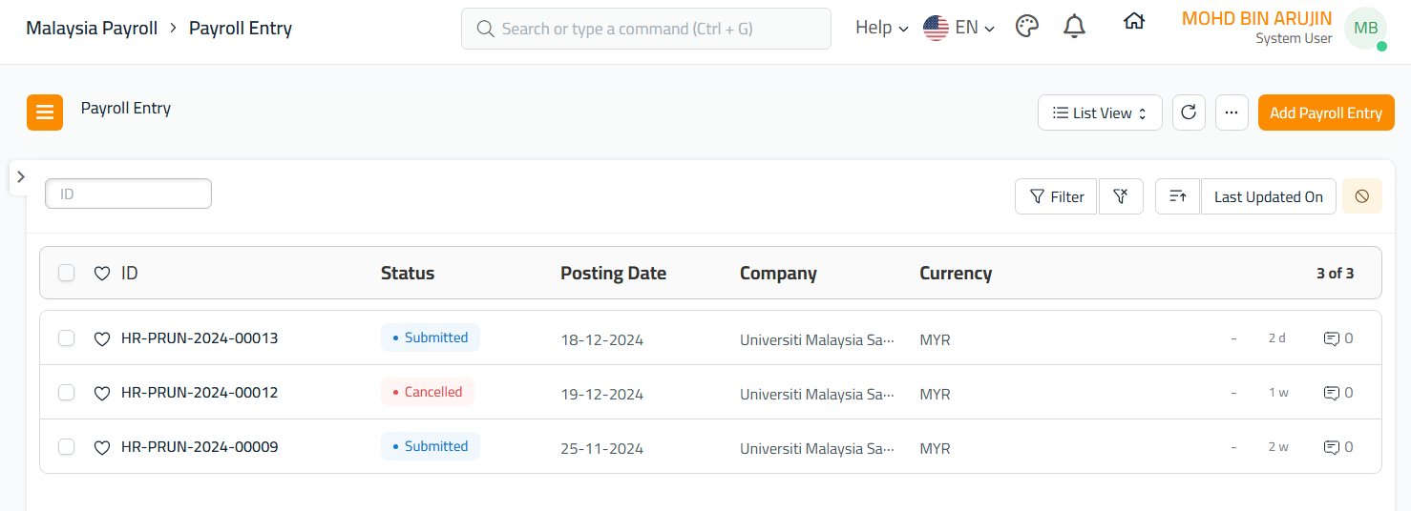Click the ID filter input field

pyautogui.click(x=128, y=194)
